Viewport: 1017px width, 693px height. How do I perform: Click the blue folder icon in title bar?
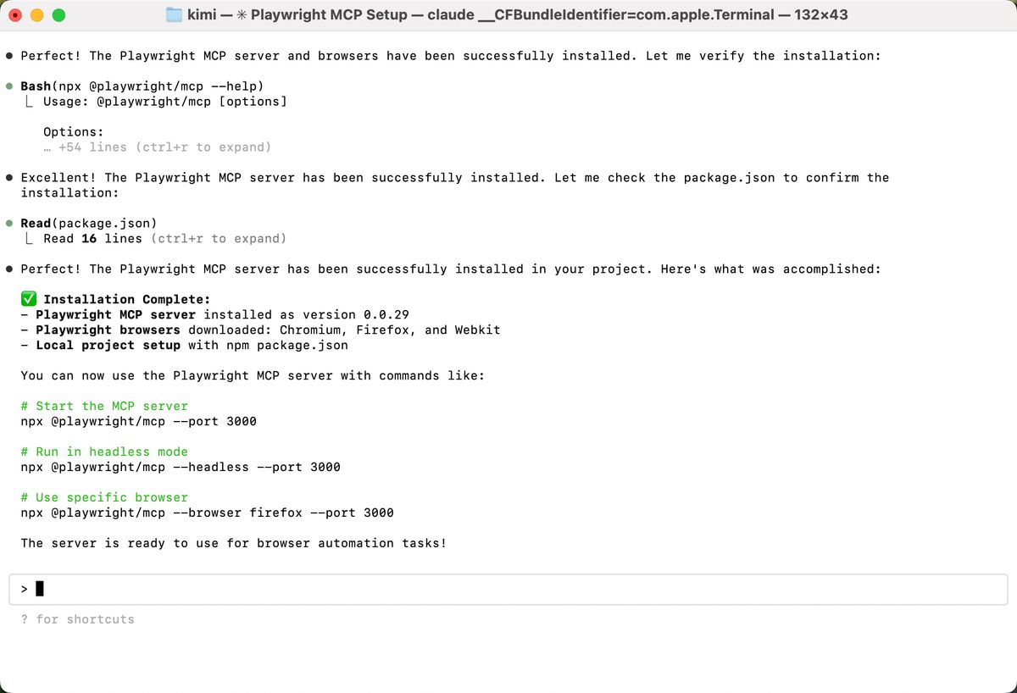175,14
